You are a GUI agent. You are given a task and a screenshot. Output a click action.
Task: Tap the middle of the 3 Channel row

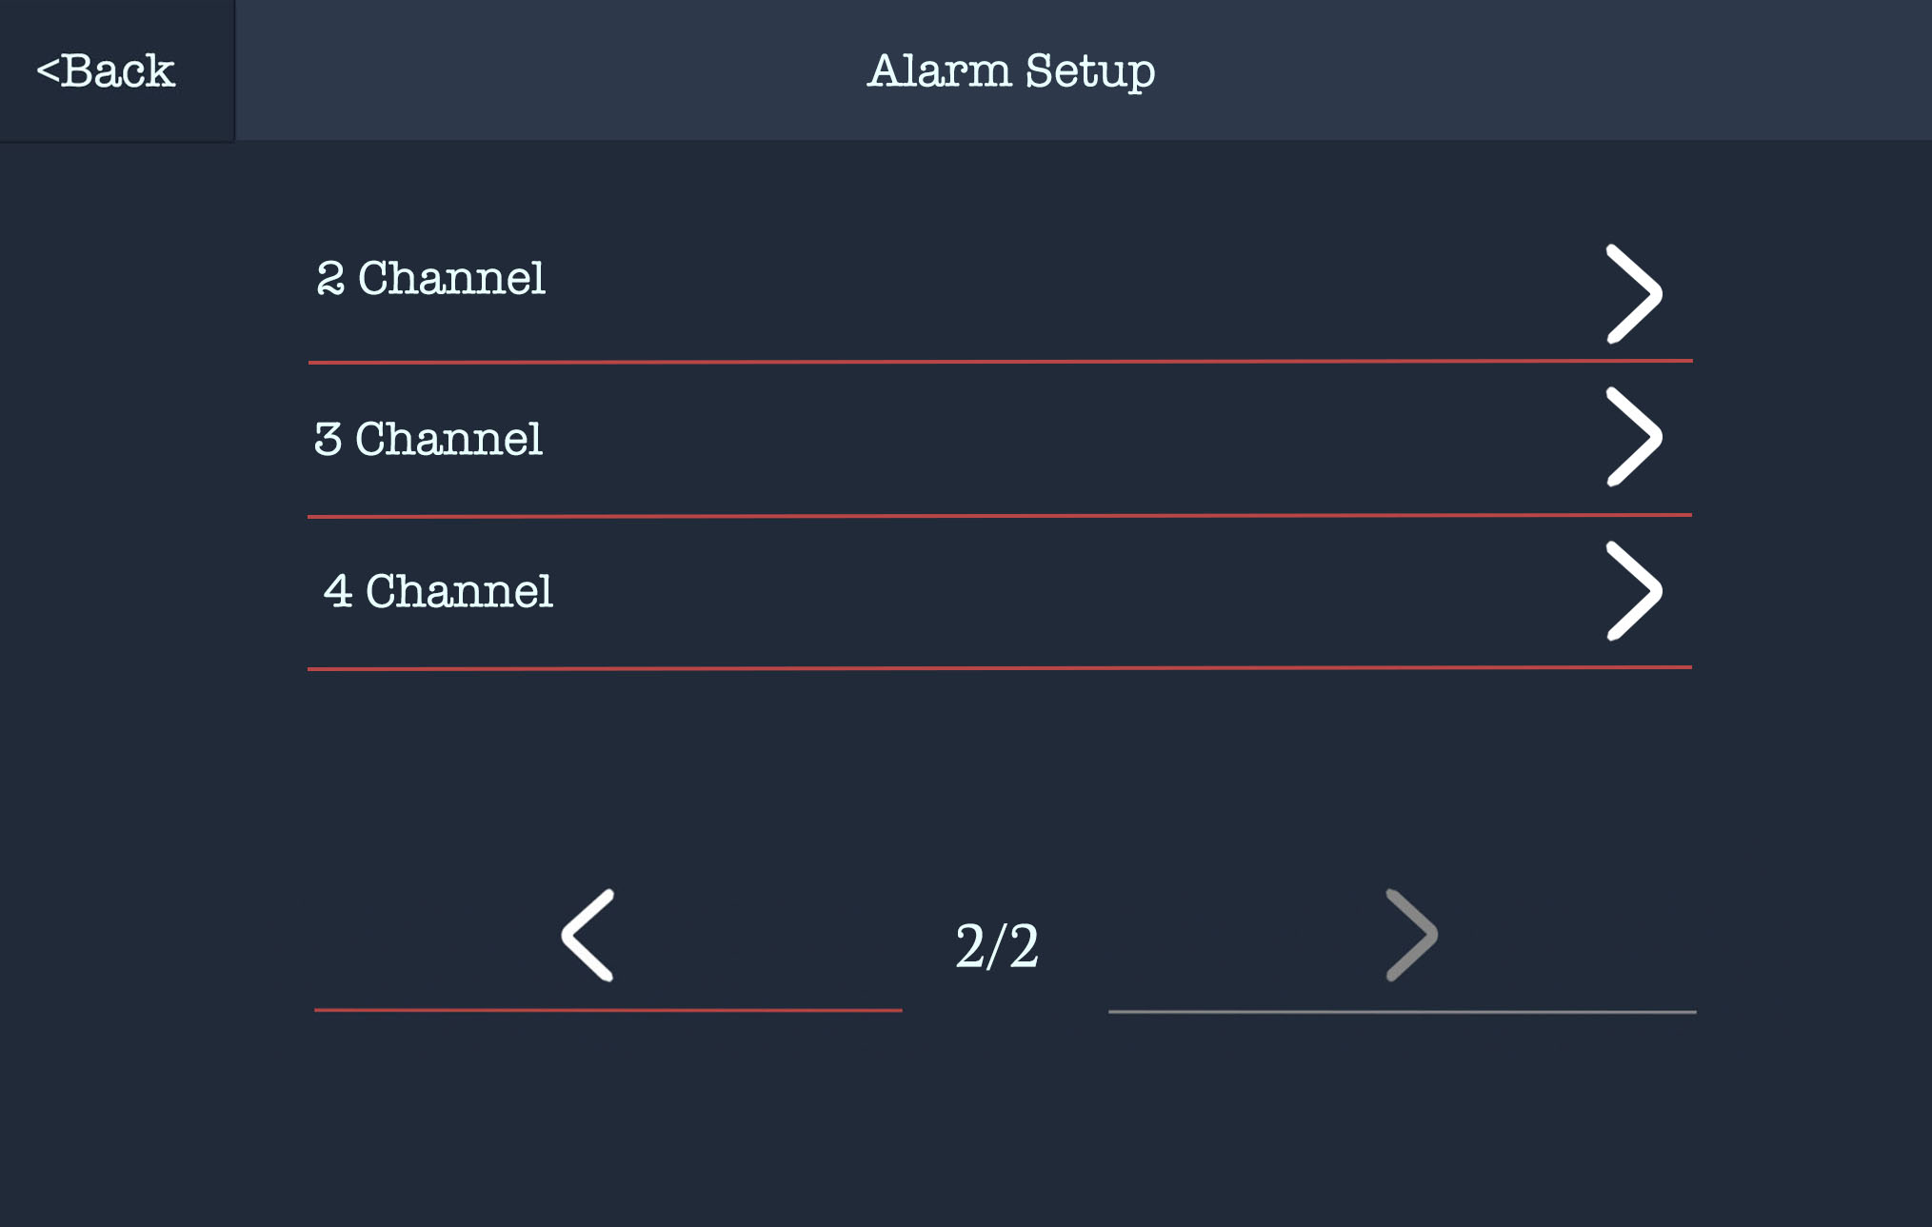[1000, 440]
